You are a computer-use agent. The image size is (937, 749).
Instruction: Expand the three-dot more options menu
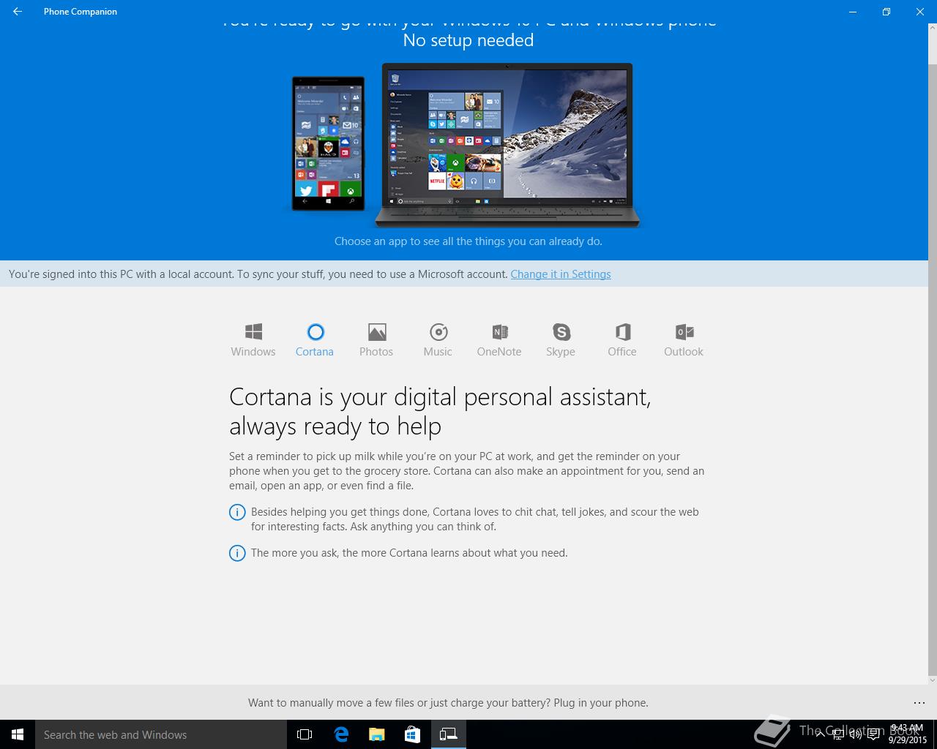pos(919,703)
